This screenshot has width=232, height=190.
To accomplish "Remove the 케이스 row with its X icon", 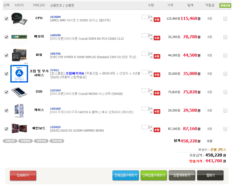I will (x=225, y=111).
